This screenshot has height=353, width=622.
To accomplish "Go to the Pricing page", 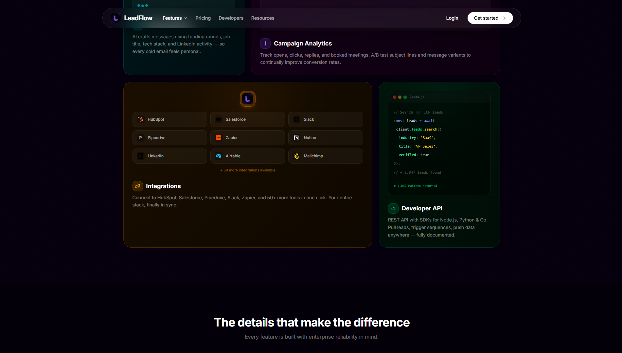I will point(203,18).
